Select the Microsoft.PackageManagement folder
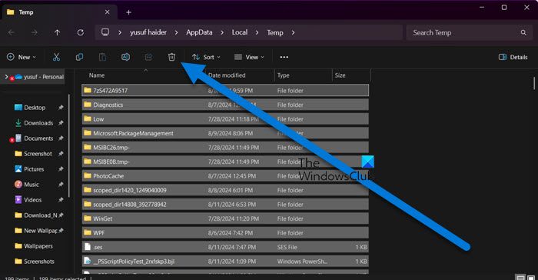The image size is (538, 280). 225,133
